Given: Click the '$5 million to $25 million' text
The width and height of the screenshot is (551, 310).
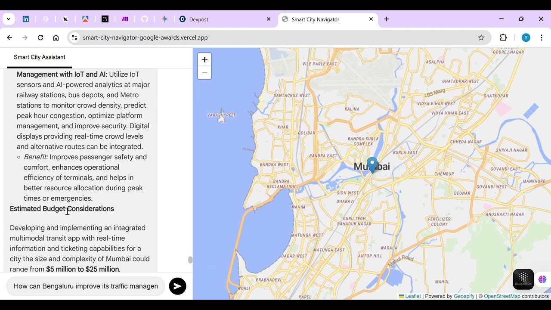Looking at the screenshot, I should coord(83,269).
